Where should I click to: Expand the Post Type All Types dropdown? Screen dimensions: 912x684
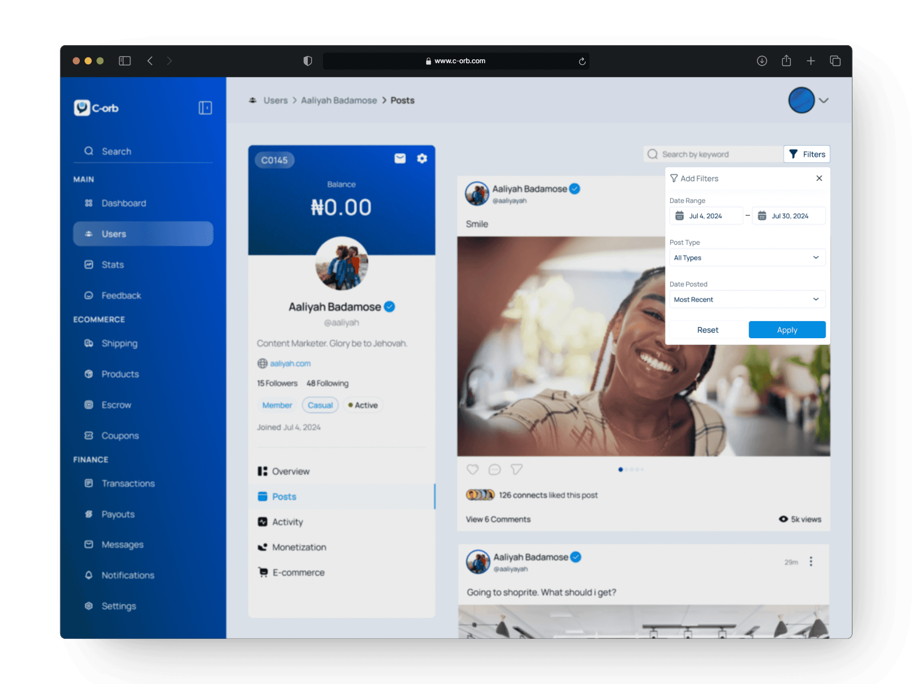pos(747,257)
